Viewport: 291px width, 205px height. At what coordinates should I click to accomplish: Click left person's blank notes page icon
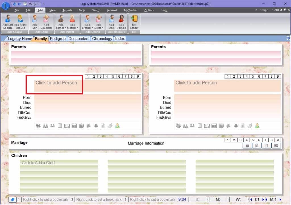point(60,126)
